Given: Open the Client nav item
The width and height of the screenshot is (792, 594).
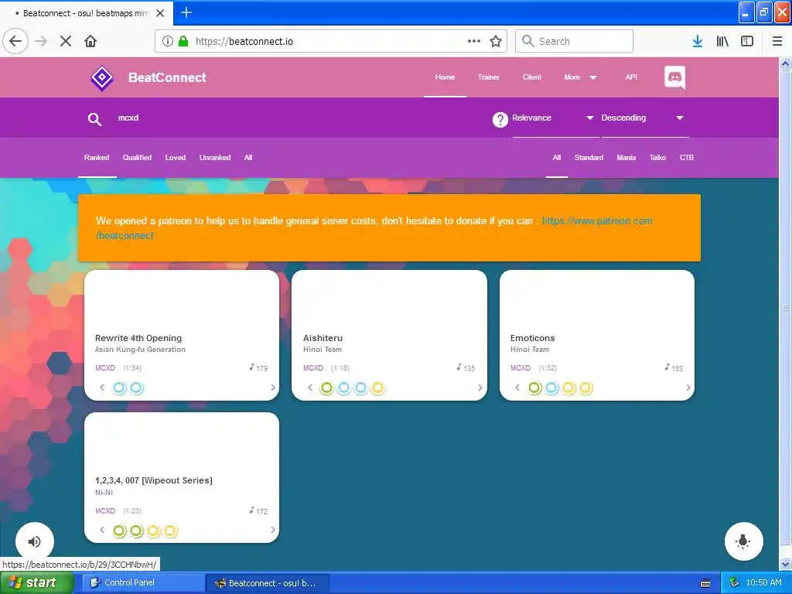Looking at the screenshot, I should [532, 77].
